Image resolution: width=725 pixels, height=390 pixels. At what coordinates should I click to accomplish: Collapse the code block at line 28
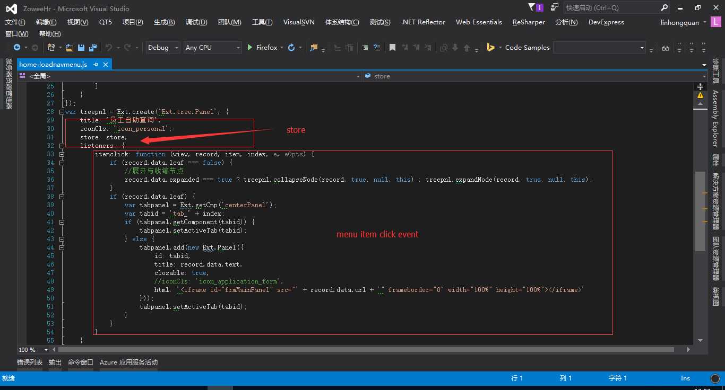[x=62, y=112]
